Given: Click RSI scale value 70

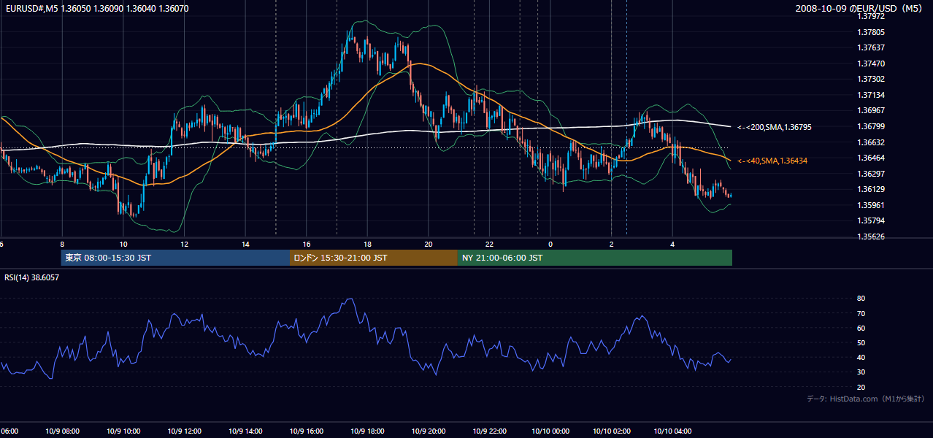Looking at the screenshot, I should (x=861, y=313).
